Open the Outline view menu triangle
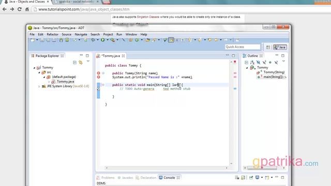 284,61
